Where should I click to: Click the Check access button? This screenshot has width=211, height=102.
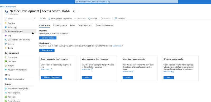pos(47,50)
